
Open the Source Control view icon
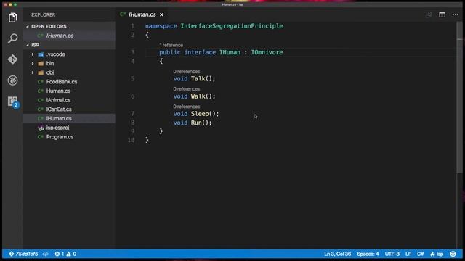click(x=12, y=59)
